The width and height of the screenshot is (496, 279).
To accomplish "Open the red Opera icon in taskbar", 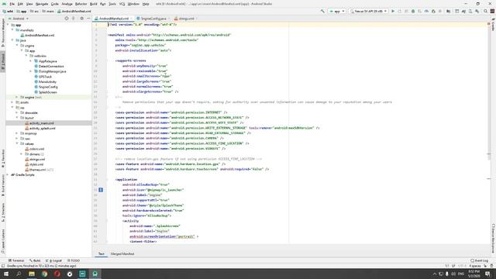I will 57,274.
